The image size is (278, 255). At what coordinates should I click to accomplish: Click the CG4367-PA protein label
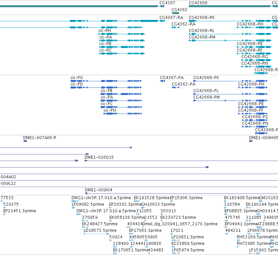(x=172, y=78)
